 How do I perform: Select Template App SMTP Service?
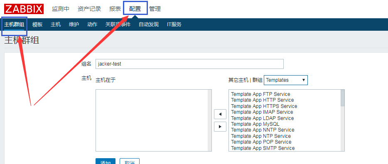pos(263,148)
